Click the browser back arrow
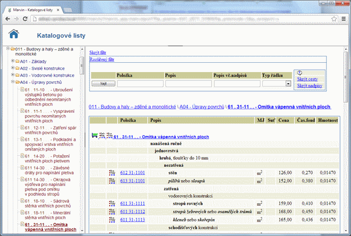Viewport: 351px width, 236px height. [8, 19]
